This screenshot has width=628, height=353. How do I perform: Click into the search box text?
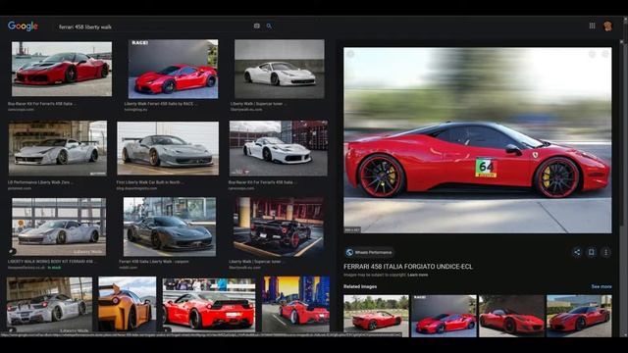(85, 26)
